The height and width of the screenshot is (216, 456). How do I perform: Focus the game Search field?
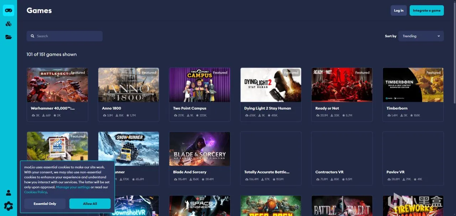[64, 36]
